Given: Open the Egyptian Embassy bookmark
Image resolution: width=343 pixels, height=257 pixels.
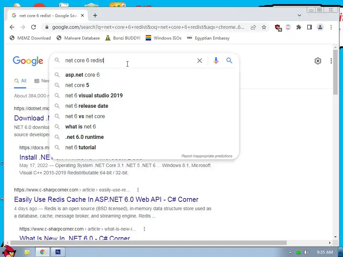Looking at the screenshot, I should (208, 38).
